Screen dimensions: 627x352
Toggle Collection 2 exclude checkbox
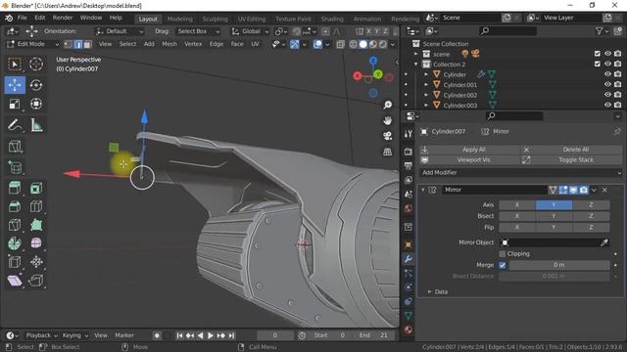[x=597, y=64]
